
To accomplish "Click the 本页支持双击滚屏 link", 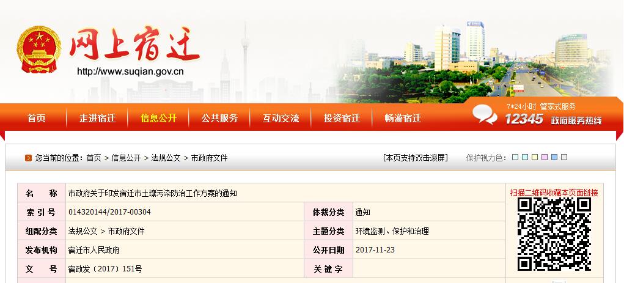I will (416, 158).
